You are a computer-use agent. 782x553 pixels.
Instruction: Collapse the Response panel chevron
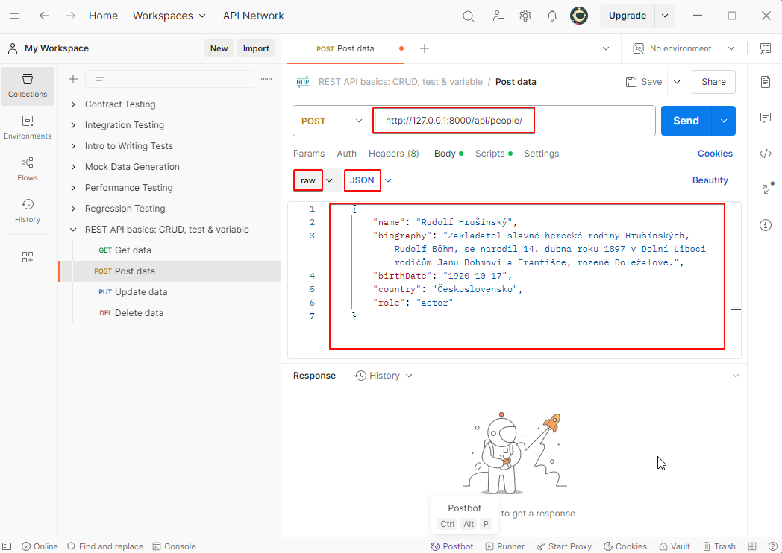coord(736,376)
